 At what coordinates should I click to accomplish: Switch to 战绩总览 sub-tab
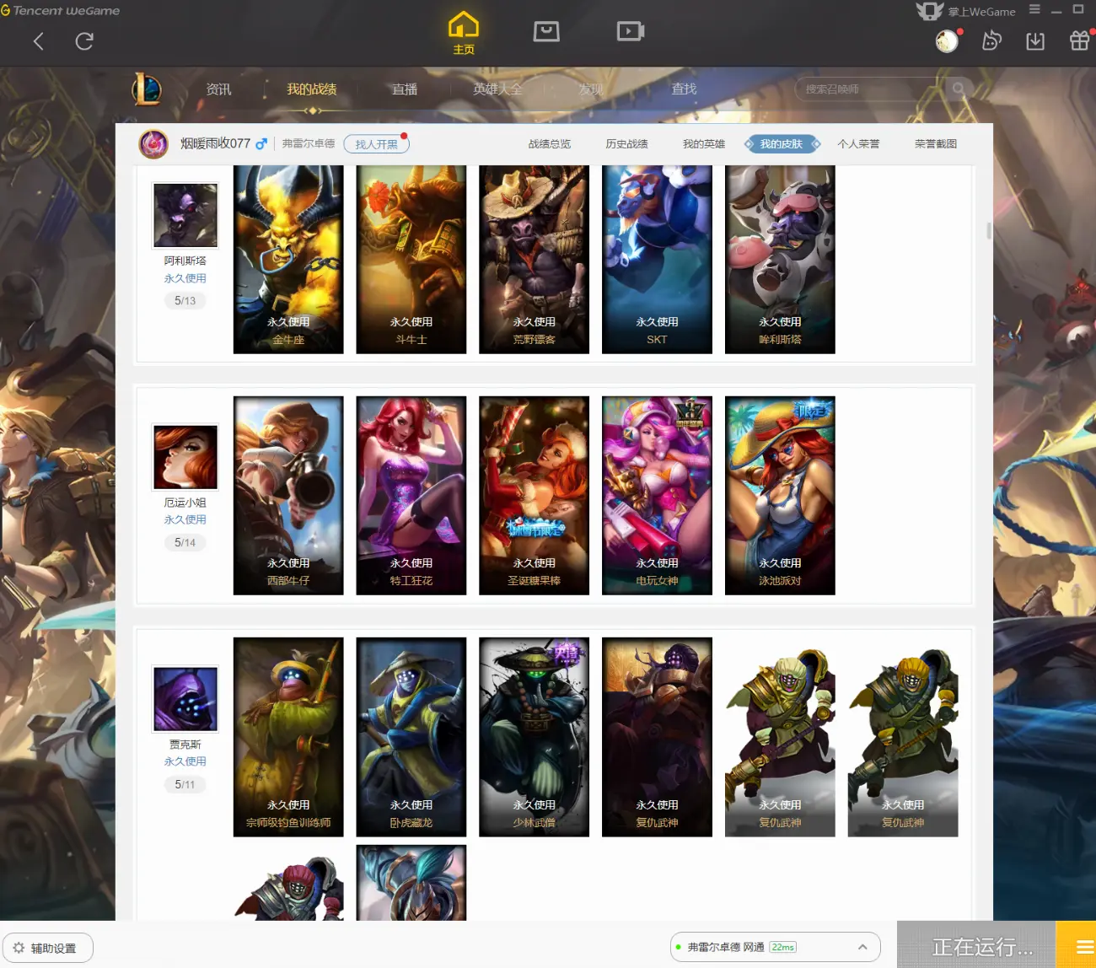[x=550, y=144]
